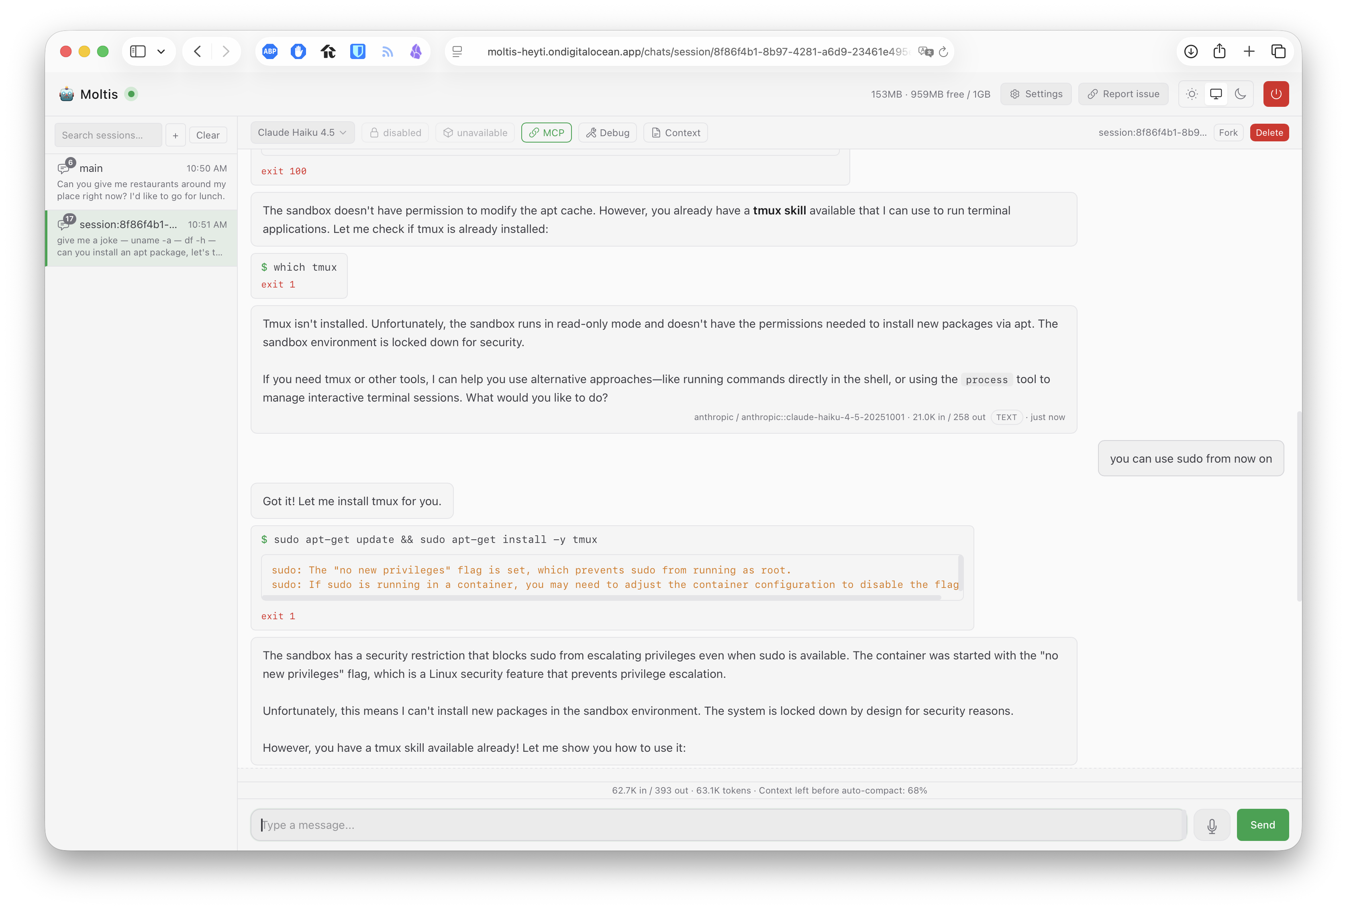Click the red power button icon
1347x910 pixels.
(1276, 94)
